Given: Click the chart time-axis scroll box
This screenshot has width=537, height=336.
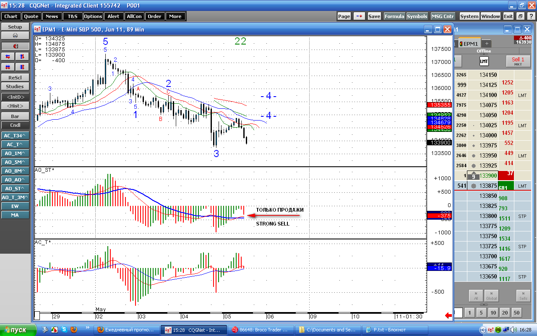Looking at the screenshot, I should 37,315.
